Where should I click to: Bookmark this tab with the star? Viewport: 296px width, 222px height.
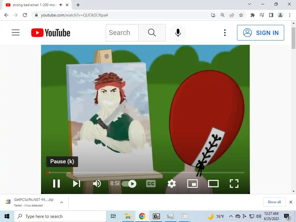coord(241,15)
